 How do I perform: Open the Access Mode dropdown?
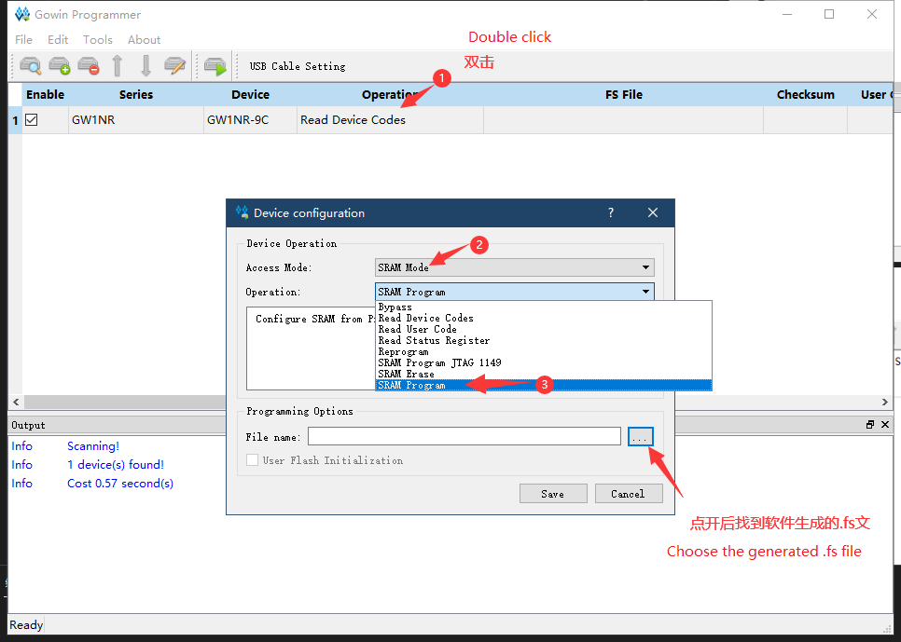(x=514, y=267)
